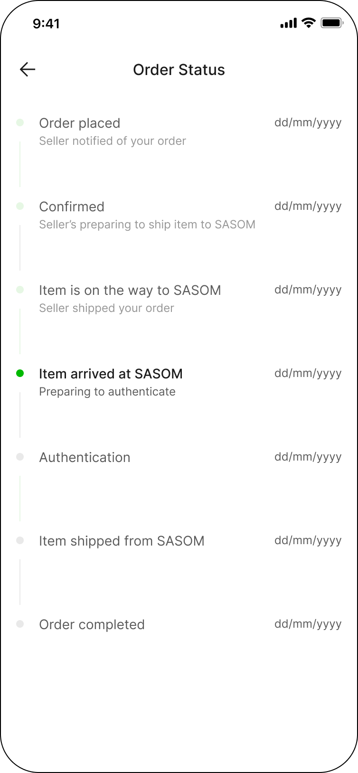The height and width of the screenshot is (773, 358).
Task: Click the Confirmed status dot
Action: click(x=20, y=206)
